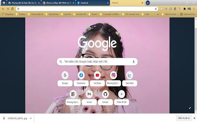Expand options for the downloaded jpg file
This screenshot has width=197, height=123.
[31, 118]
